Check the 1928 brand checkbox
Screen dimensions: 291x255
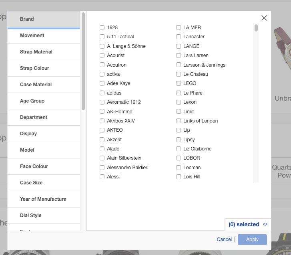pyautogui.click(x=102, y=28)
